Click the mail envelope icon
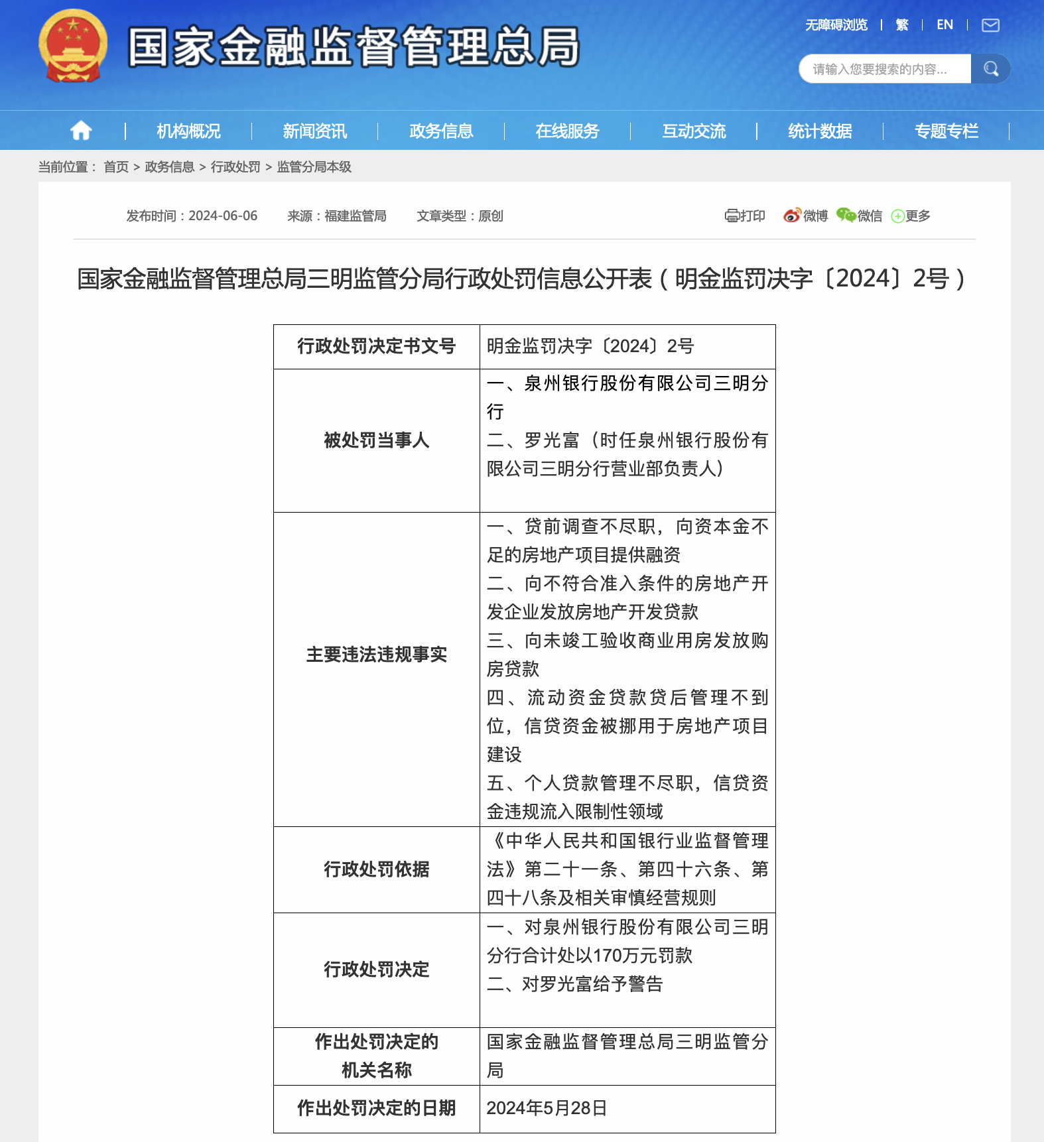The width and height of the screenshot is (1044, 1142). pyautogui.click(x=990, y=25)
